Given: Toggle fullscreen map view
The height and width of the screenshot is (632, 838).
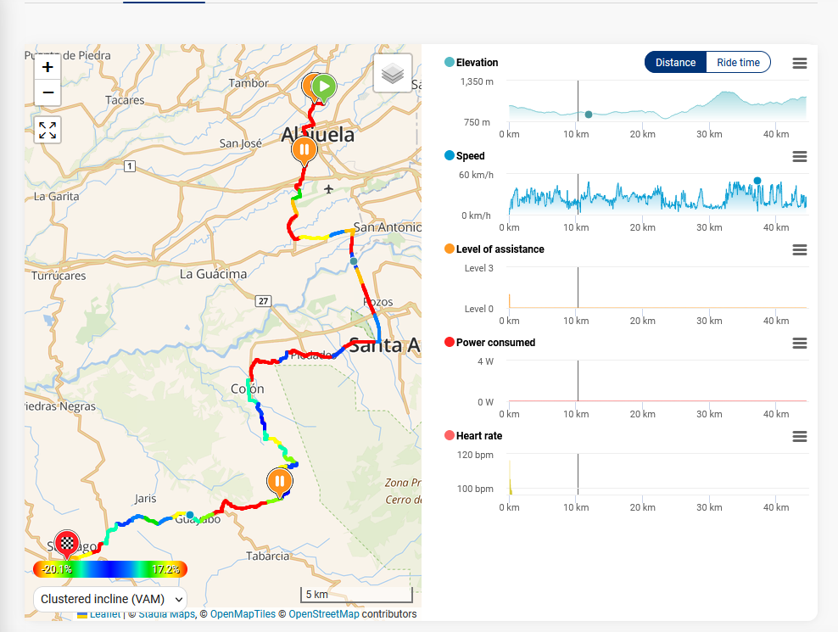Looking at the screenshot, I should point(47,130).
